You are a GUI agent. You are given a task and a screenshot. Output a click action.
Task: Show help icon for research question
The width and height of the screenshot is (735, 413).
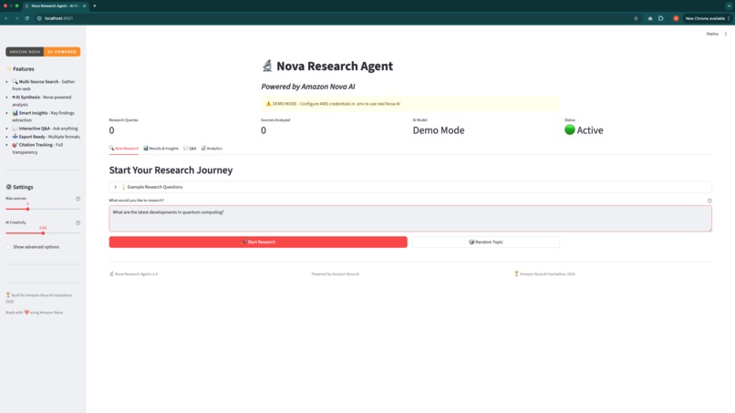pos(709,201)
